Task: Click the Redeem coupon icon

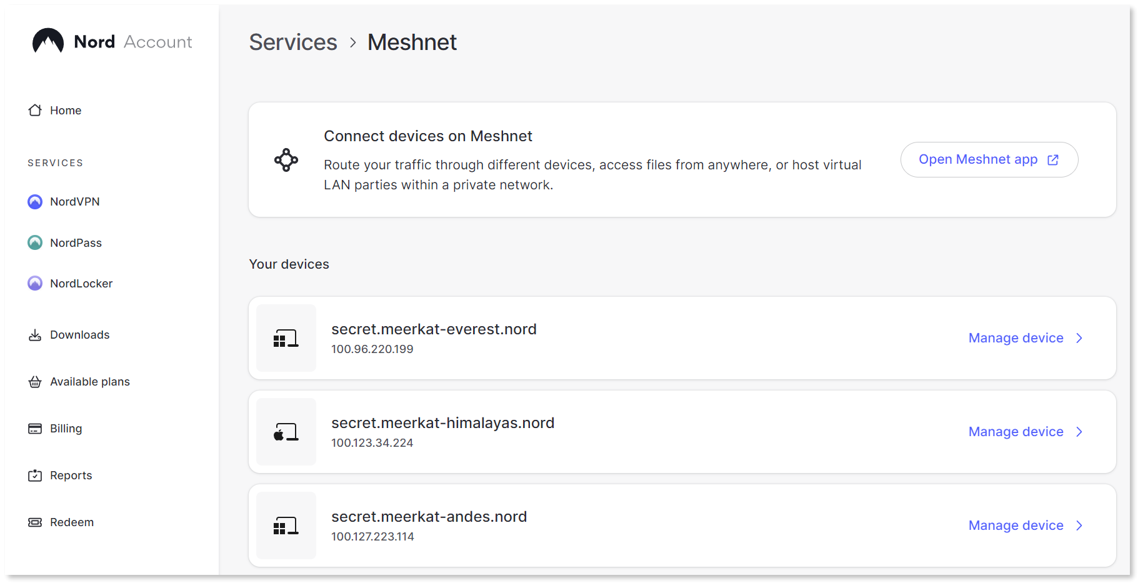Action: (35, 522)
